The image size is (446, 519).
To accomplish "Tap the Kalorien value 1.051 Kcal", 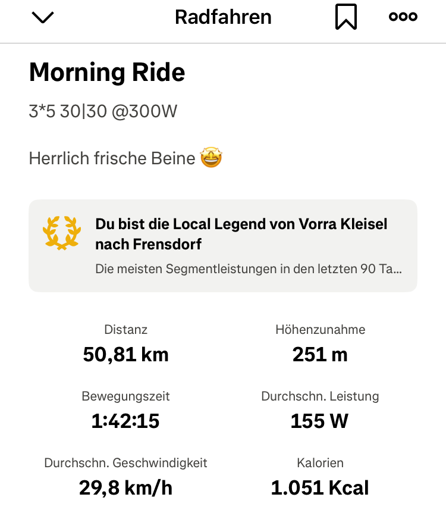I will pos(320,488).
